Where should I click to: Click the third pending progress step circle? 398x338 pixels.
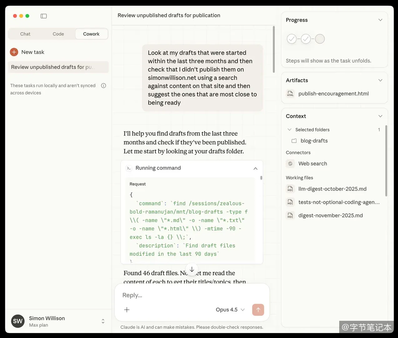coord(320,39)
